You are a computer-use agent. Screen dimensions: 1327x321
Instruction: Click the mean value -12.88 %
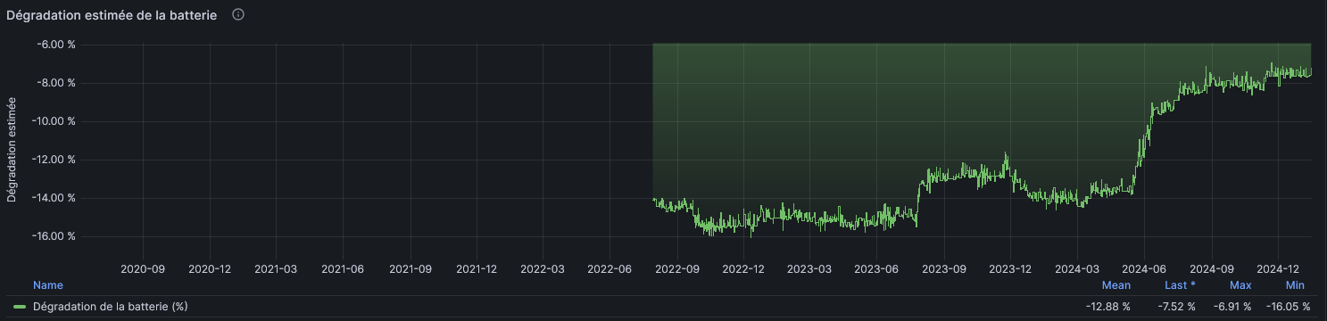1107,307
